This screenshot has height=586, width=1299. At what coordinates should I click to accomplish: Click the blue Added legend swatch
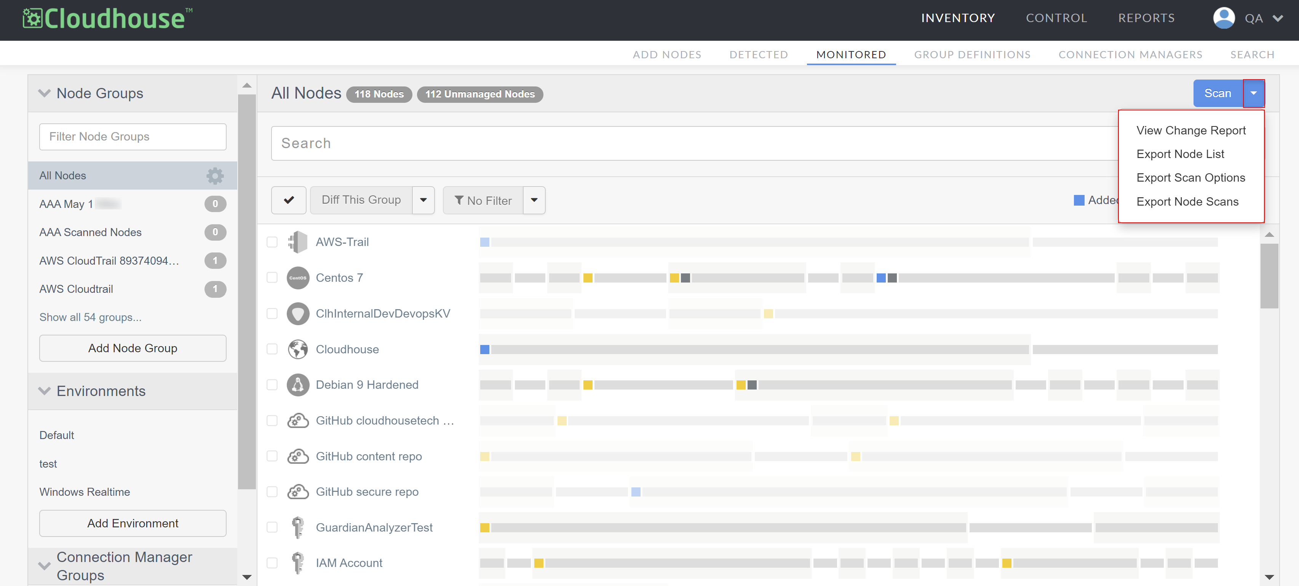coord(1079,200)
